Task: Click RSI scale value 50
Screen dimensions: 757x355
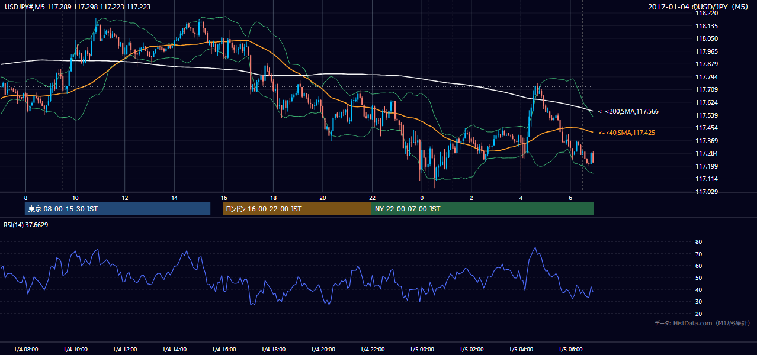Action: (699, 277)
